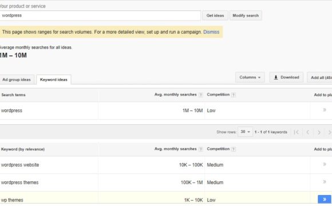
Task: Focus the product or service input field
Action: pos(100,15)
